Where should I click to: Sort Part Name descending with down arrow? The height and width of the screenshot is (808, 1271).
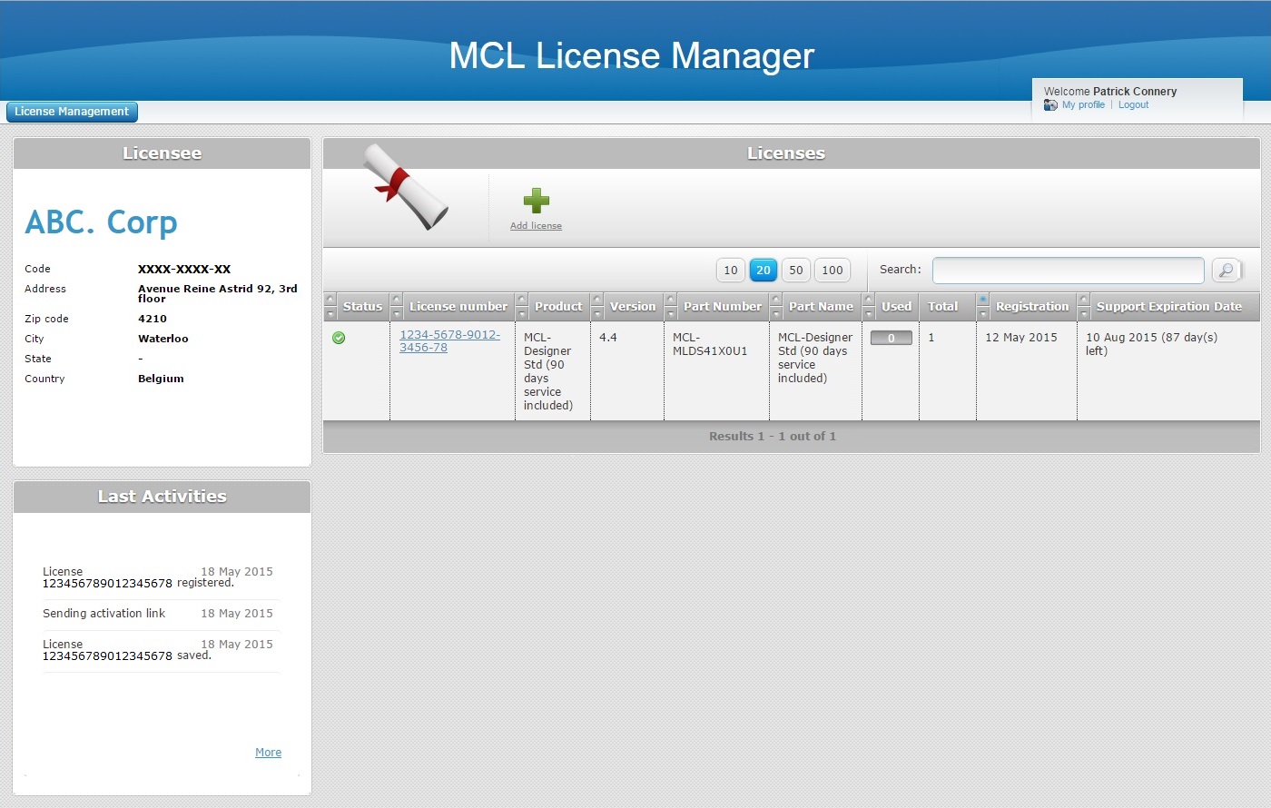776,314
